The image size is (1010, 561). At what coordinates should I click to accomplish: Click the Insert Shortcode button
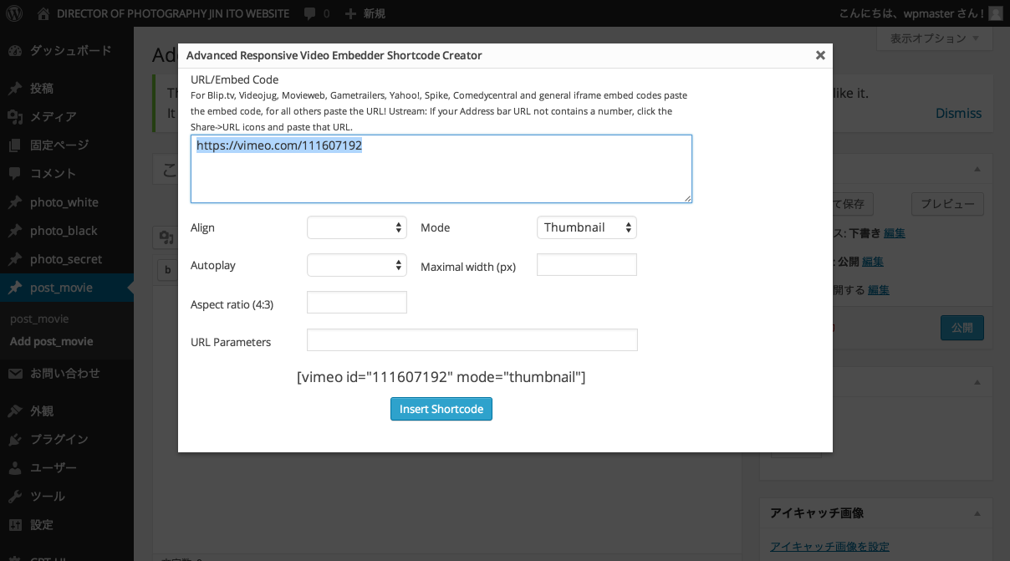coord(441,409)
